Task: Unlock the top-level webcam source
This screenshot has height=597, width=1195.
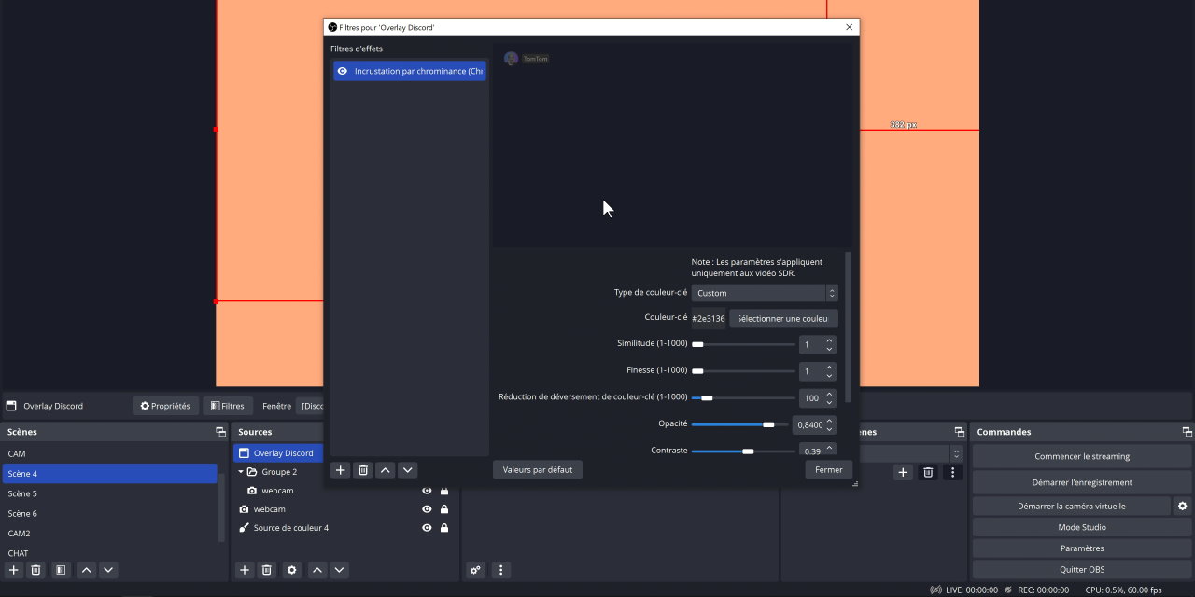Action: (444, 509)
